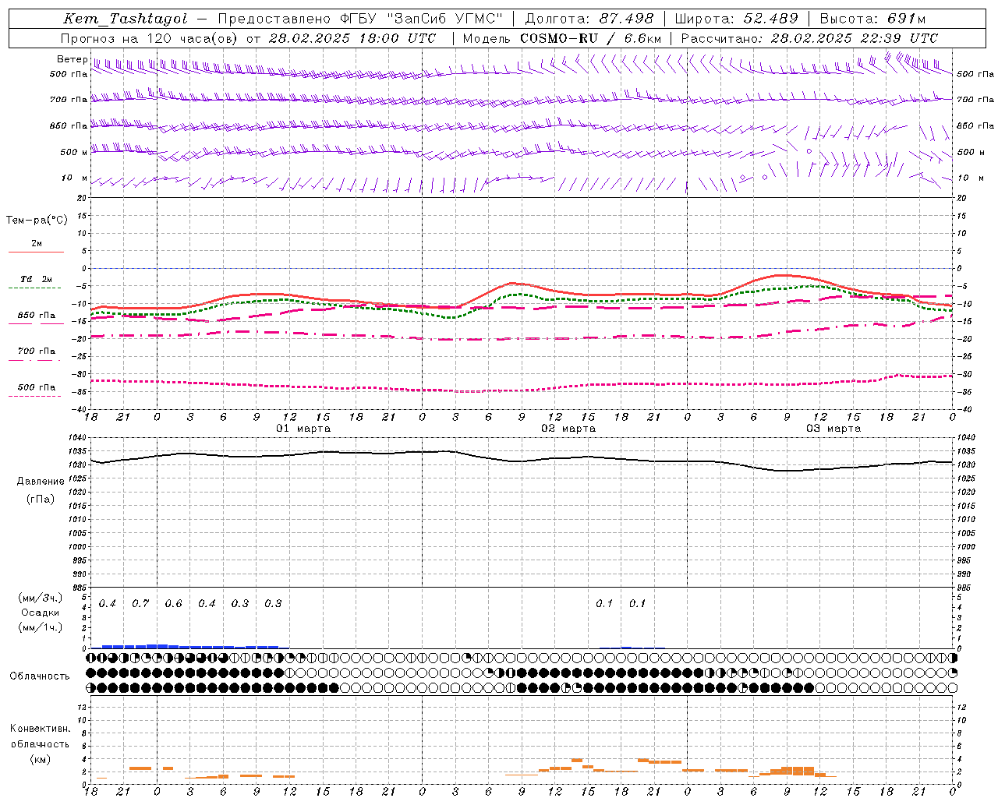Viewport: 998px width, 798px height.
Task: Click the '01 марта' date label
Action: coord(303,429)
